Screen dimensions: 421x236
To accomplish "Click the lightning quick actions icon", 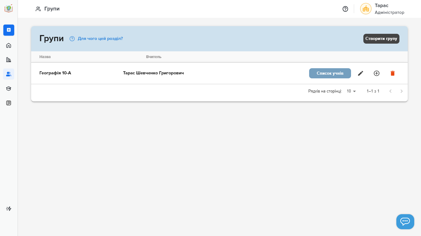I will [x=9, y=209].
